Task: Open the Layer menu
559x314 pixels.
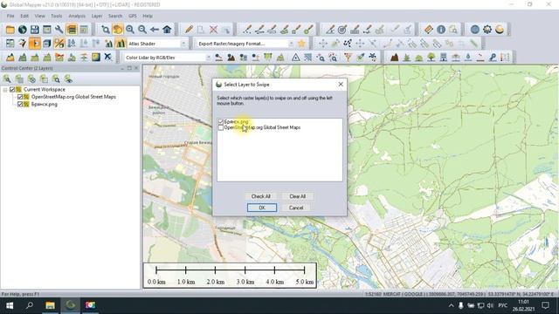Action: (97, 16)
